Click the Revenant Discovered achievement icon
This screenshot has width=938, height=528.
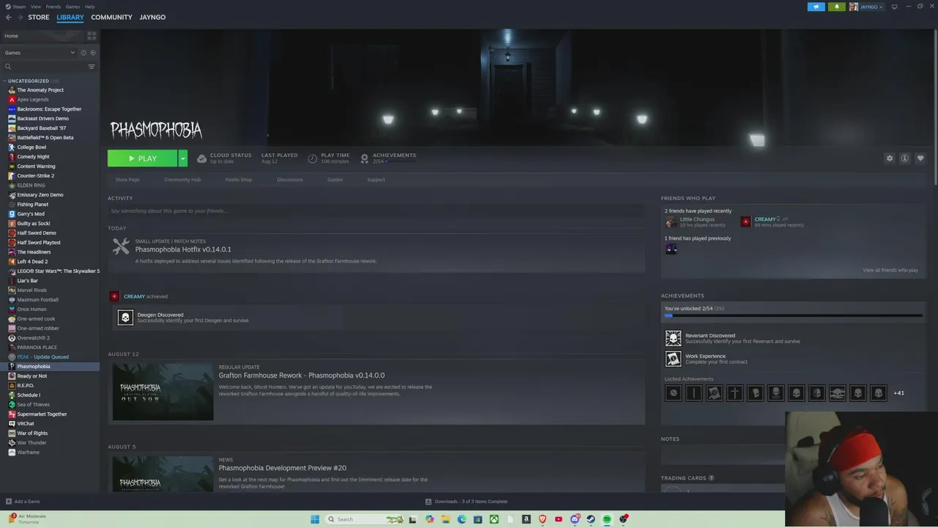673,338
